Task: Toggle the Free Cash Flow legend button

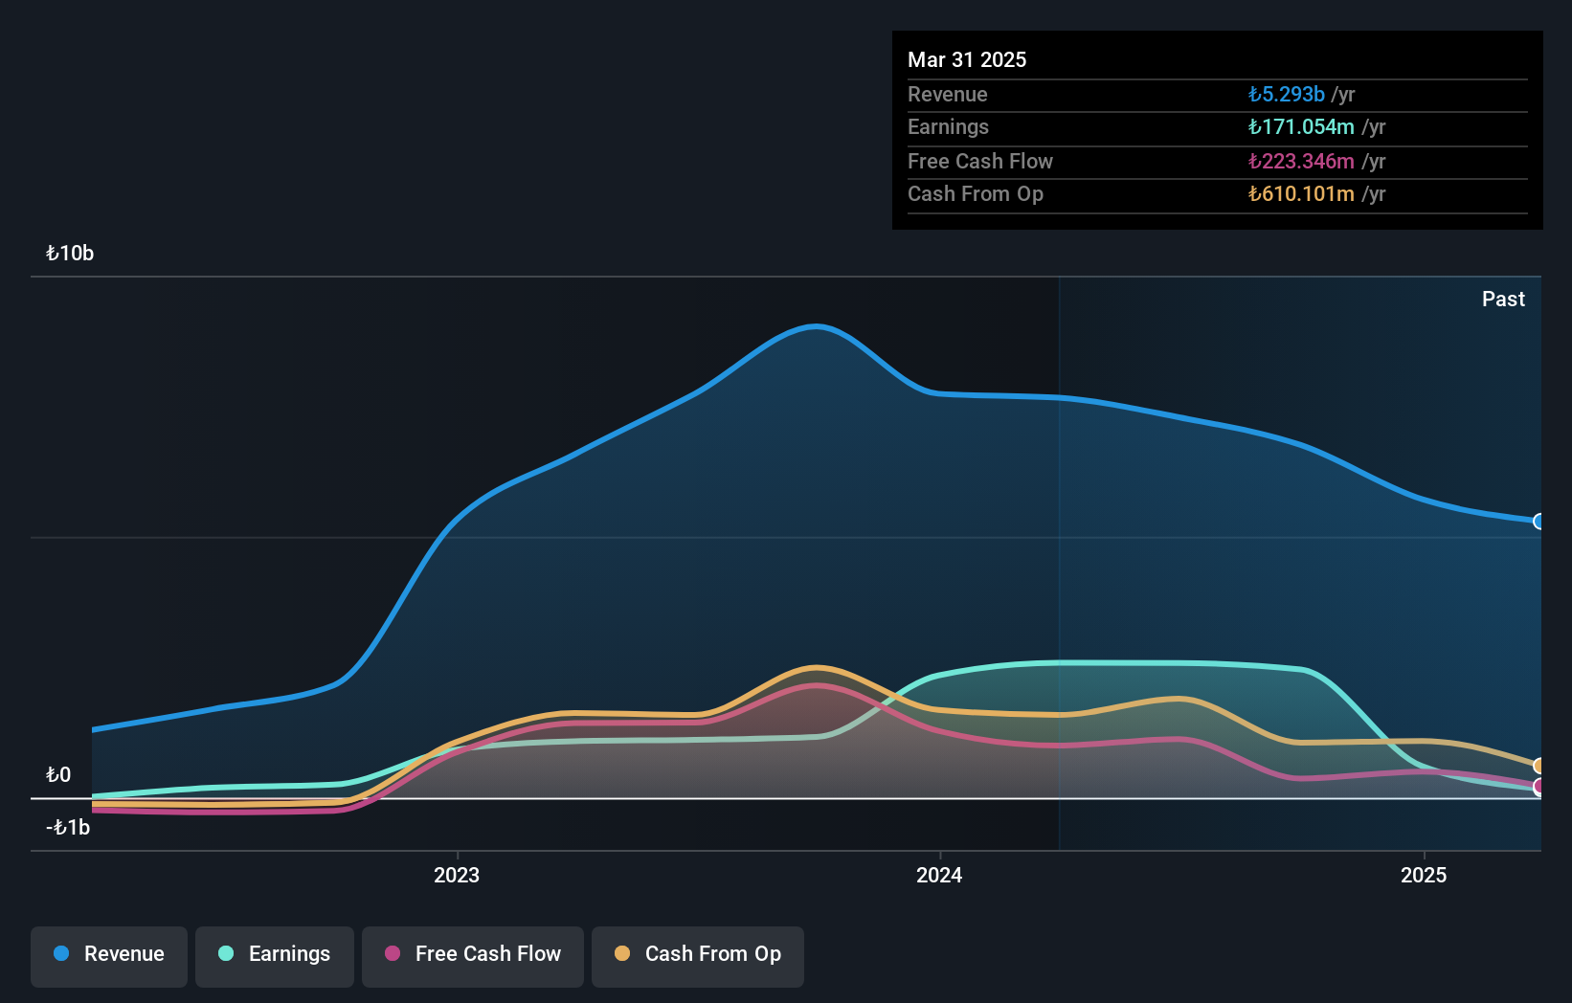Action: coord(473,956)
